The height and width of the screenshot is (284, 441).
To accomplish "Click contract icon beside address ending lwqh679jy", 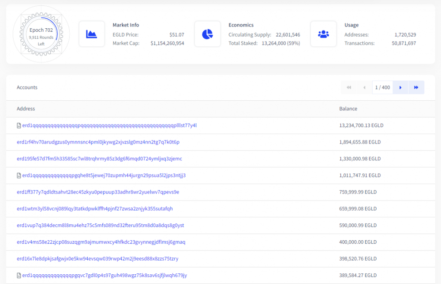I will (x=19, y=276).
